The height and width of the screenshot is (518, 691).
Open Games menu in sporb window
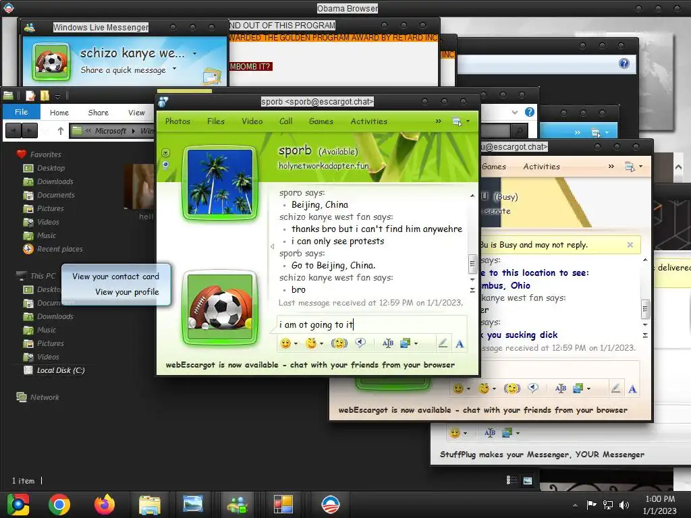coord(321,121)
